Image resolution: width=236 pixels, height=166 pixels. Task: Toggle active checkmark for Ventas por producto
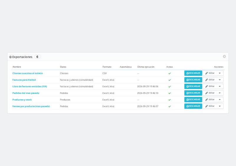tap(169, 106)
